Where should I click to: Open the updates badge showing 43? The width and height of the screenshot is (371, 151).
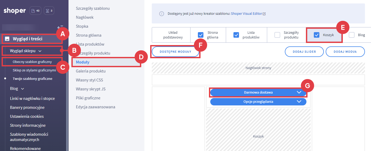35,11
